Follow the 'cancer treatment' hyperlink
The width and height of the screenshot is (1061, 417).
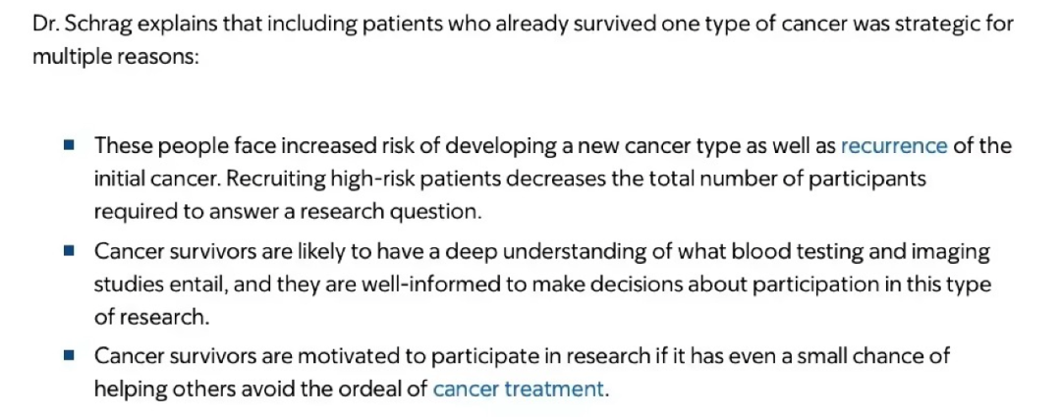[518, 389]
